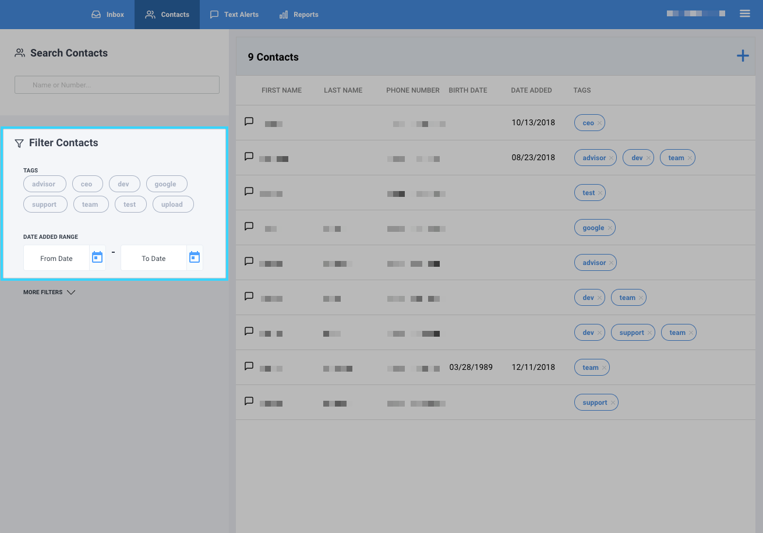Remove the ceo tag via its x
This screenshot has height=533, width=763.
pyautogui.click(x=599, y=123)
